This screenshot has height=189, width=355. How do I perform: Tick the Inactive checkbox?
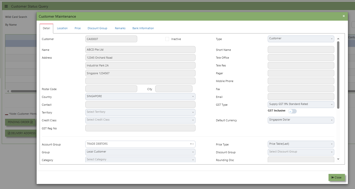coord(167,39)
